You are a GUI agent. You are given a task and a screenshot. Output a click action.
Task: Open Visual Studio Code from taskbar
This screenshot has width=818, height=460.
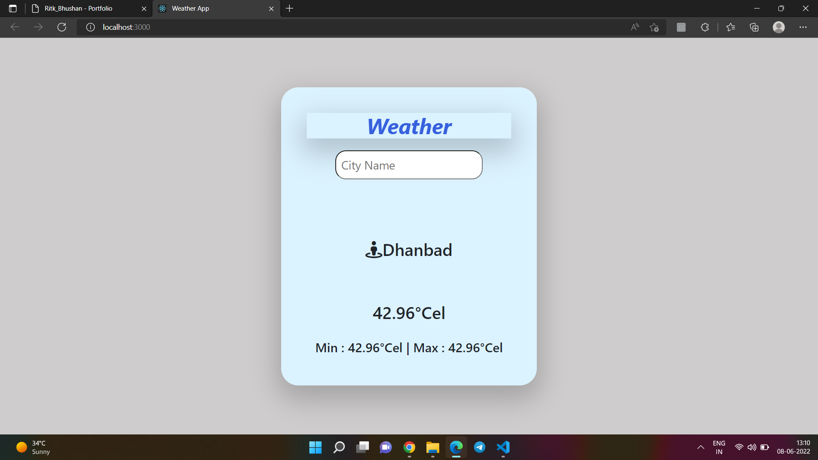click(503, 447)
